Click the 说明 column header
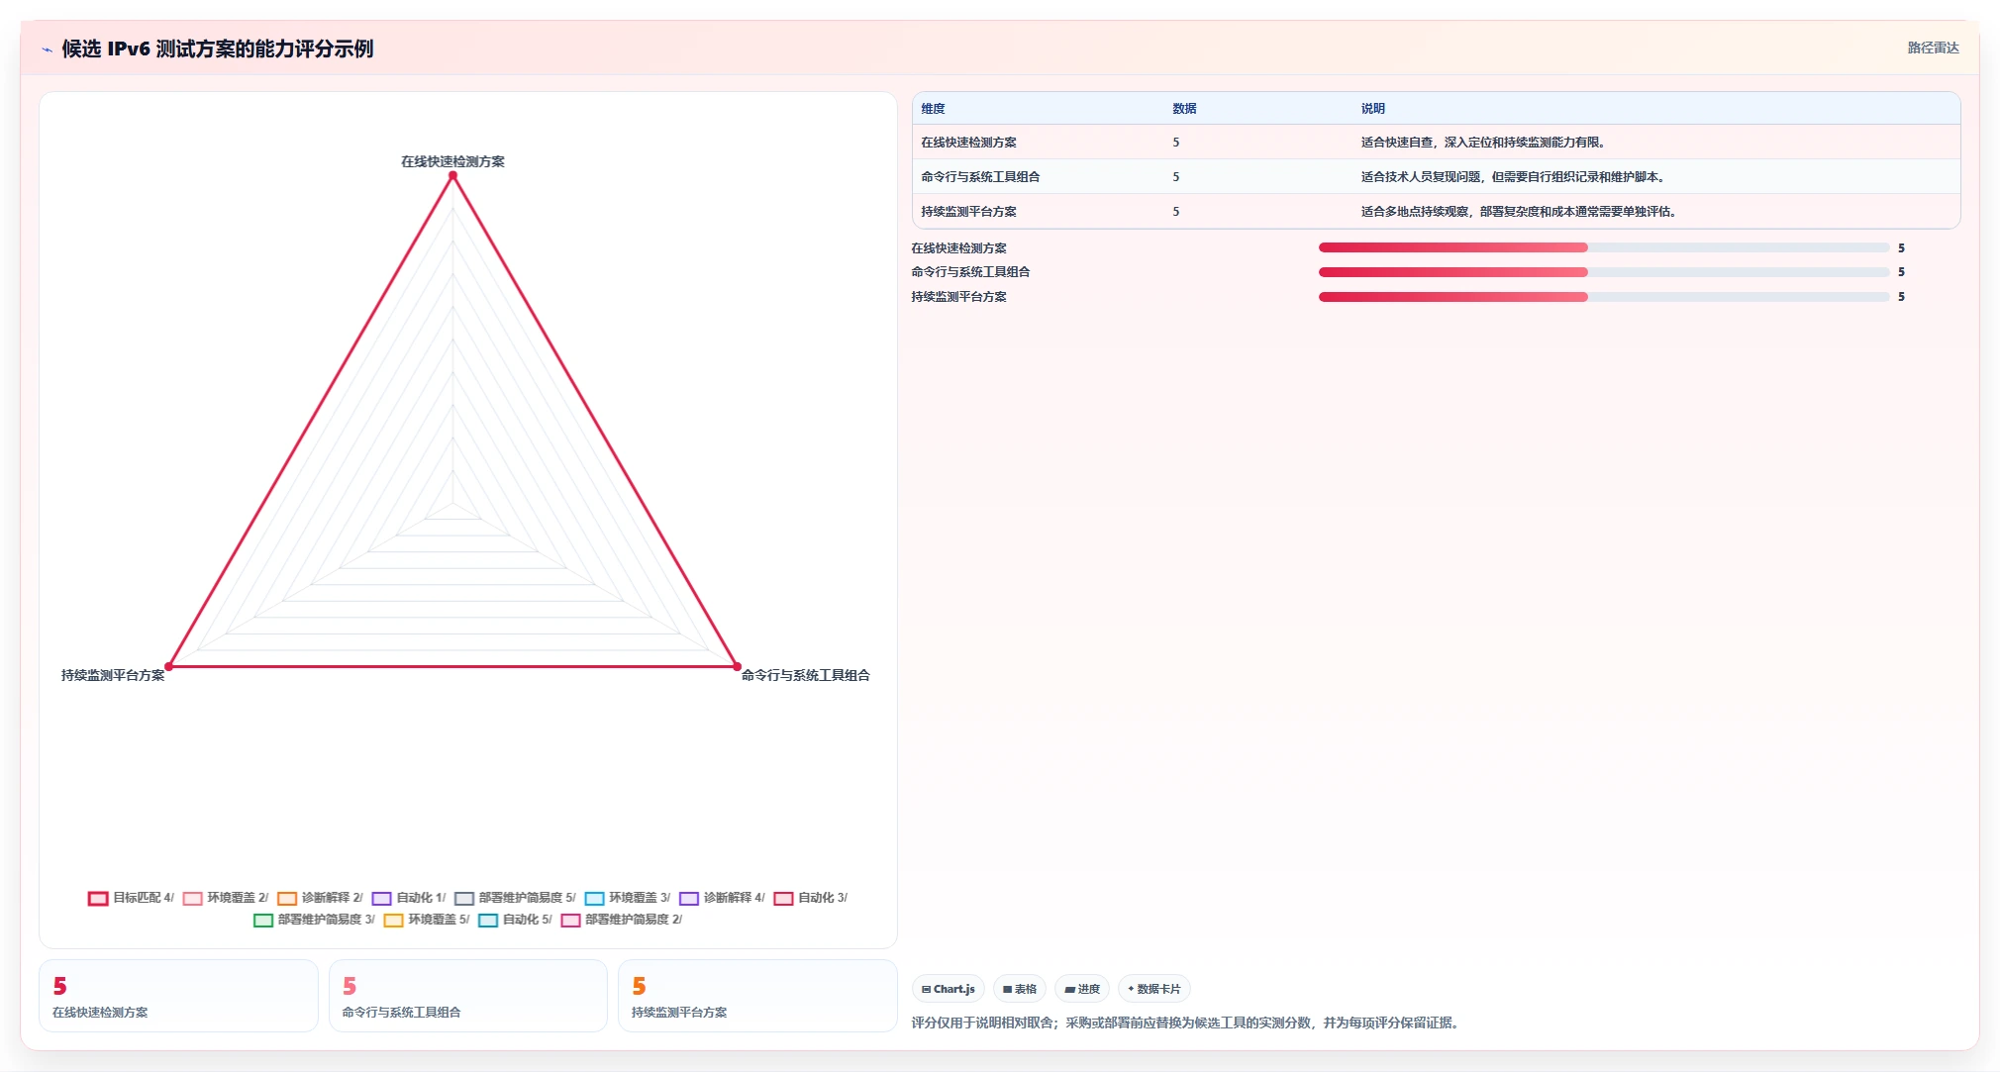2000x1072 pixels. 1373,109
